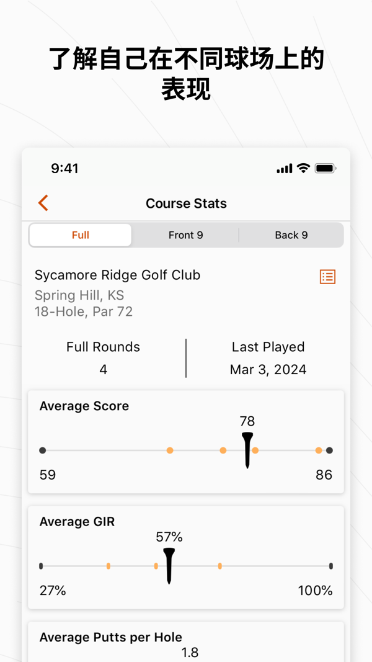This screenshot has height=662, width=372.
Task: Tap the battery status icon
Action: [x=325, y=168]
